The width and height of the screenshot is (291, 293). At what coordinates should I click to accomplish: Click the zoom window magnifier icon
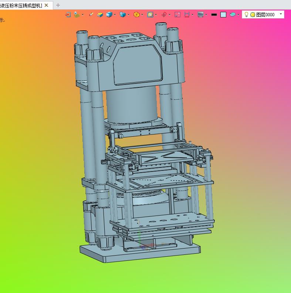pyautogui.click(x=150, y=14)
